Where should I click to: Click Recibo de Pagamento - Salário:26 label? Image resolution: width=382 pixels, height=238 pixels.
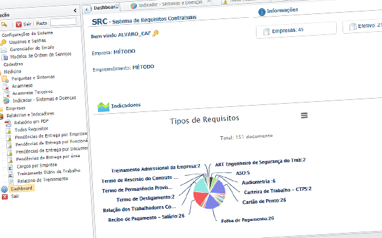click(x=146, y=218)
